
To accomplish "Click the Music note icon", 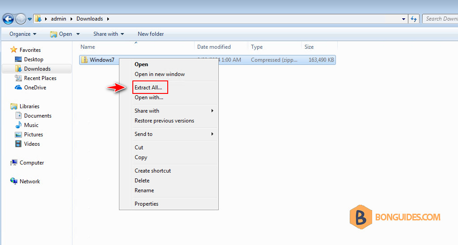I will [18, 125].
